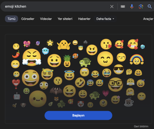Click the kissing face holding red heart
This screenshot has height=129, width=154.
click(106, 44)
